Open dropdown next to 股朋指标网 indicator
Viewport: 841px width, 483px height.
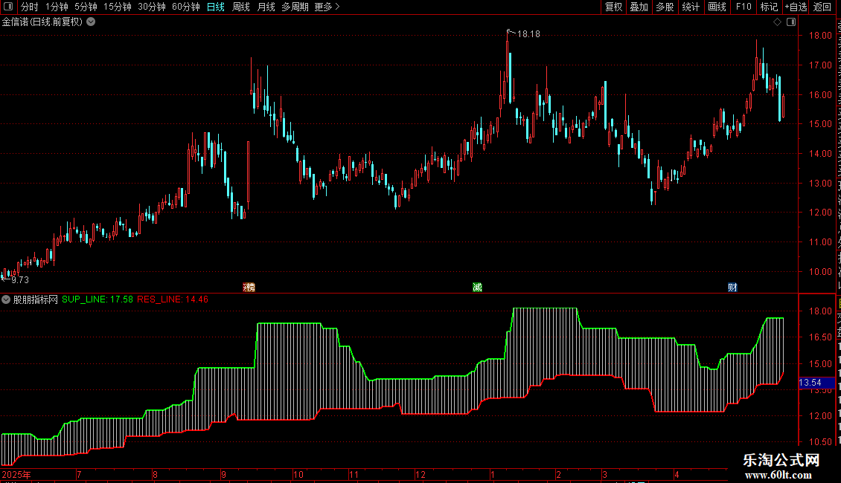(6, 300)
